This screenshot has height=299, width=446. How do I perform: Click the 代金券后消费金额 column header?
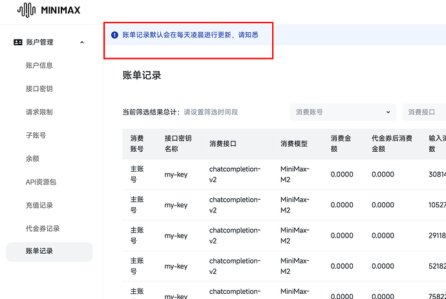392,143
